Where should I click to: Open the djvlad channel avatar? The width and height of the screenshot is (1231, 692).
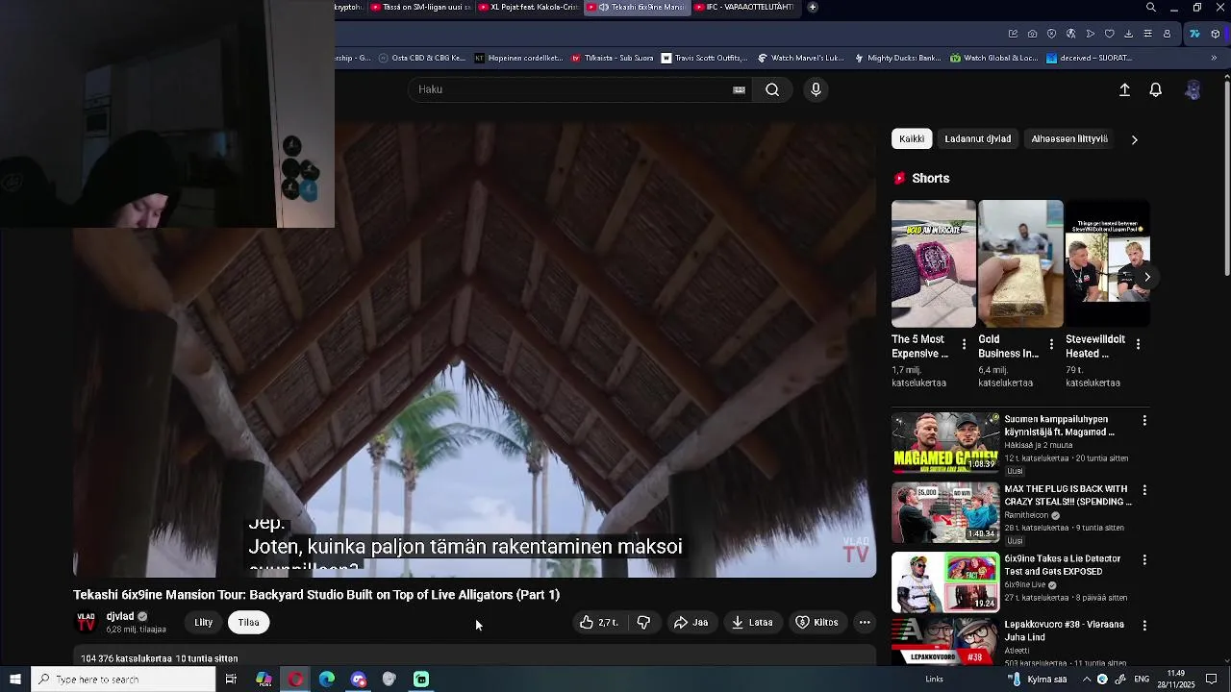[87, 622]
